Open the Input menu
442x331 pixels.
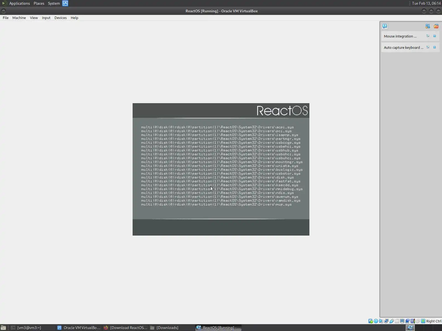point(46,18)
